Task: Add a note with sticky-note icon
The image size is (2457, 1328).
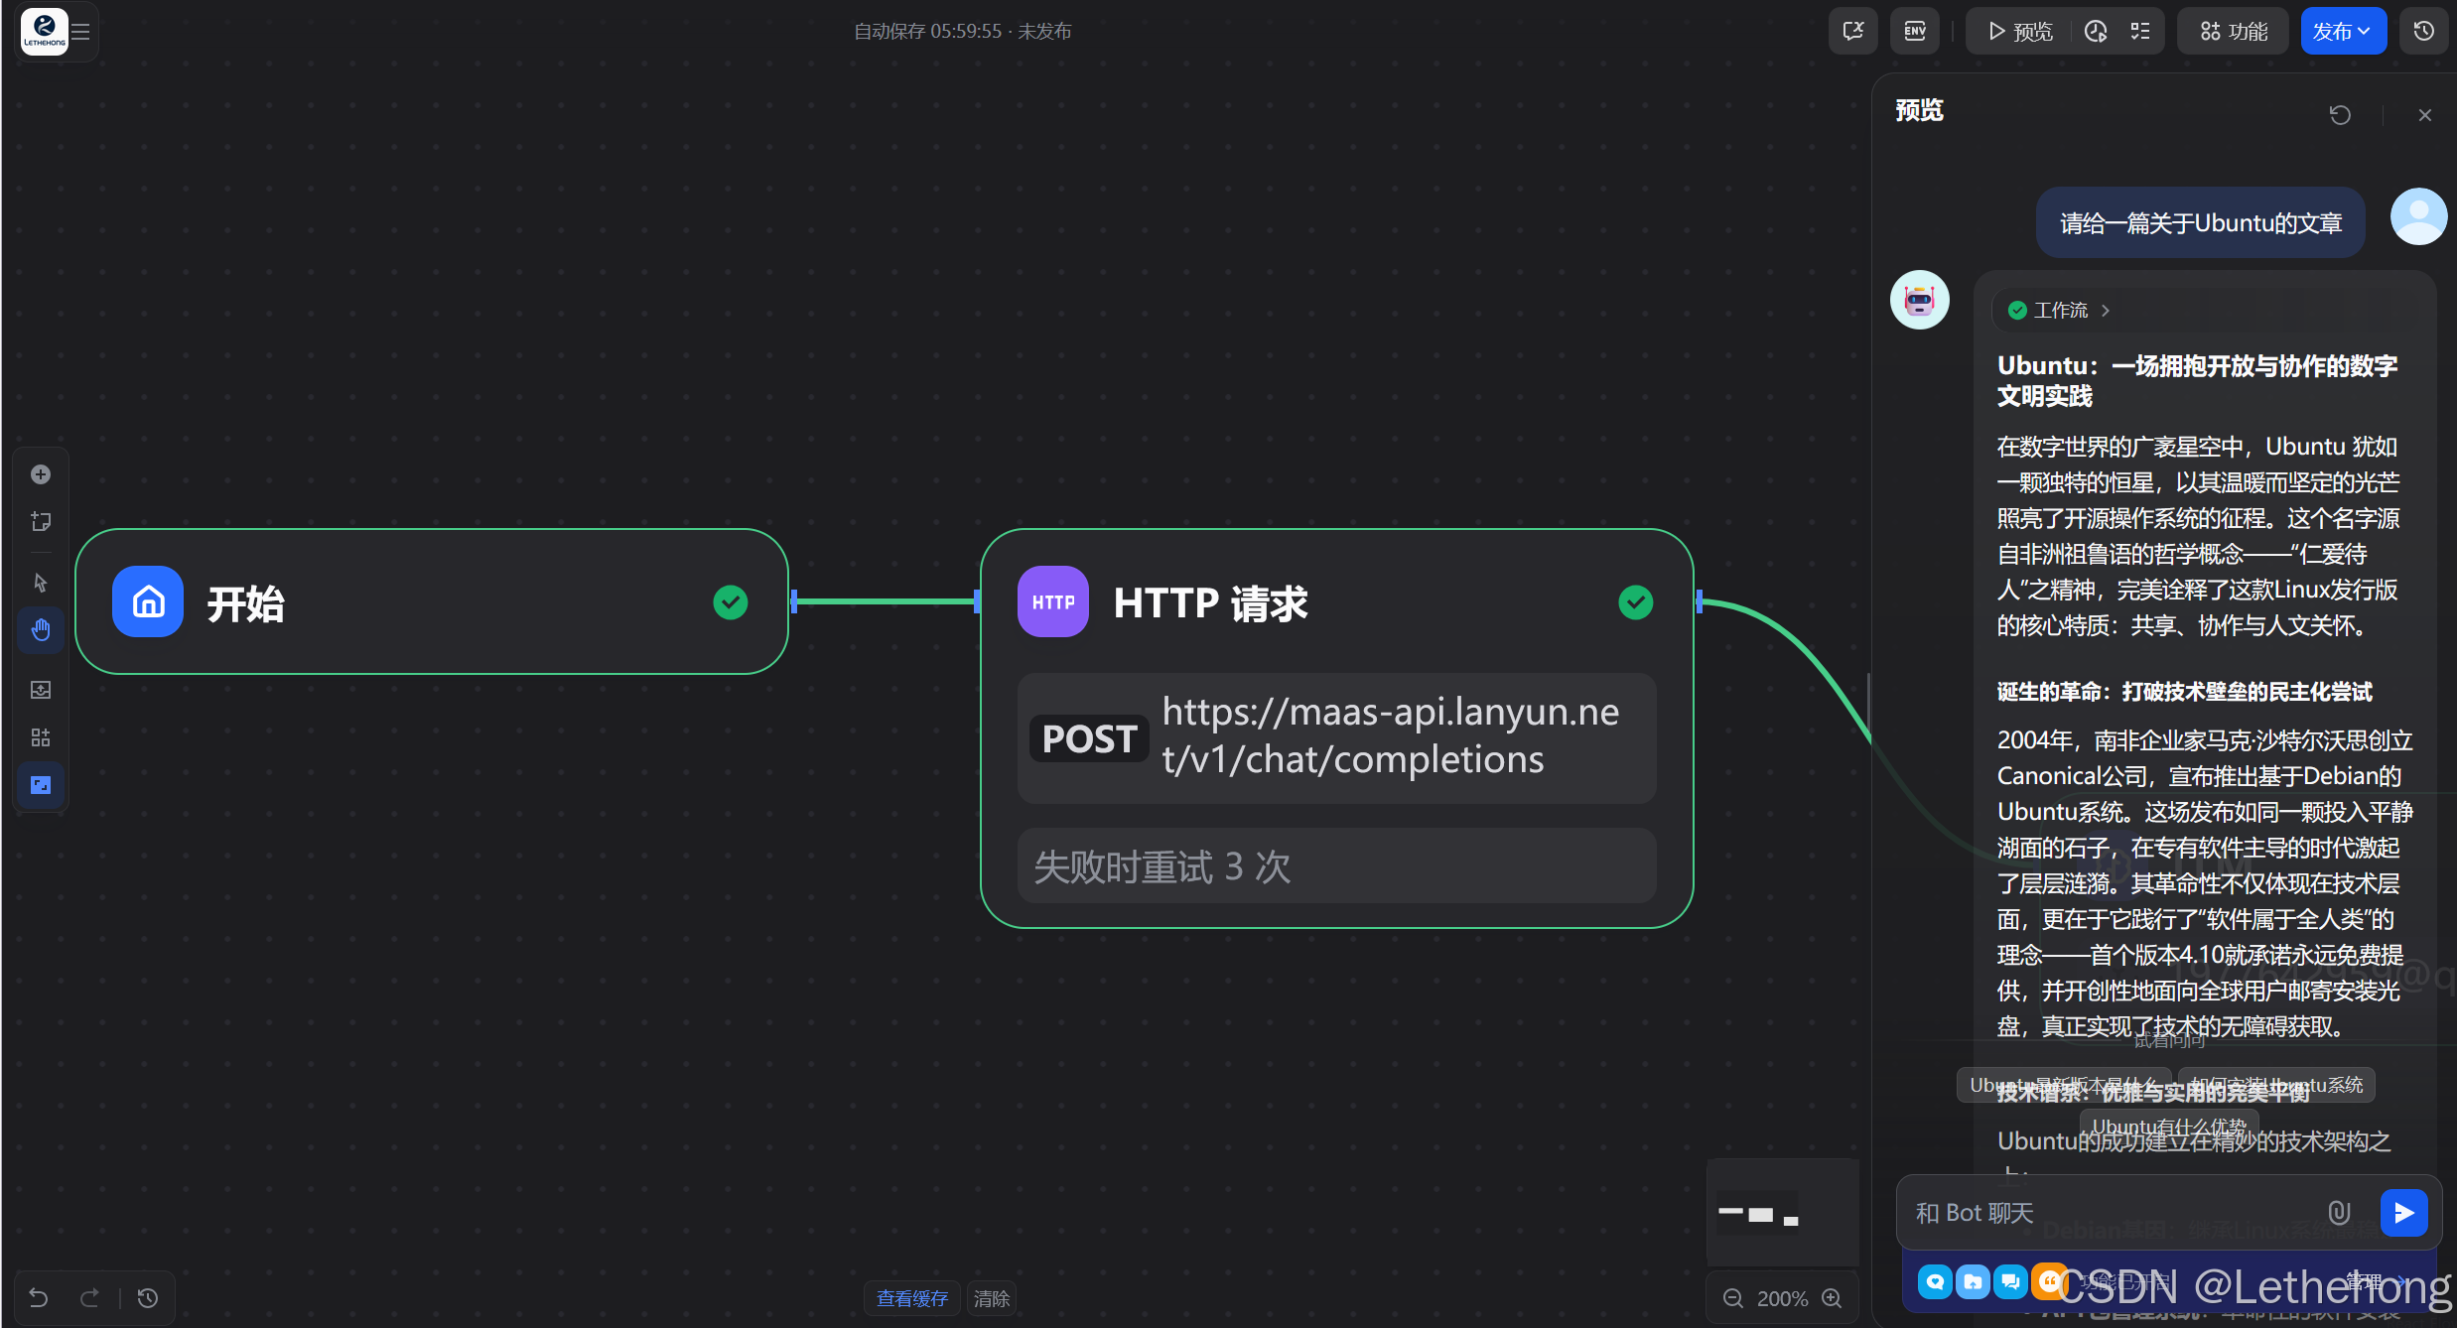Action: point(41,521)
